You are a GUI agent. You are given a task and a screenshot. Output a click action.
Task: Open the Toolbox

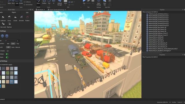(44, 2)
